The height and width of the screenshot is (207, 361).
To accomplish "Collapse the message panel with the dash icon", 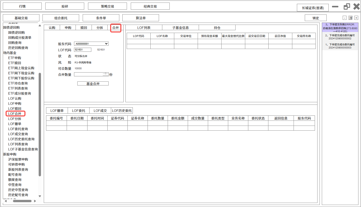I will [344, 18].
